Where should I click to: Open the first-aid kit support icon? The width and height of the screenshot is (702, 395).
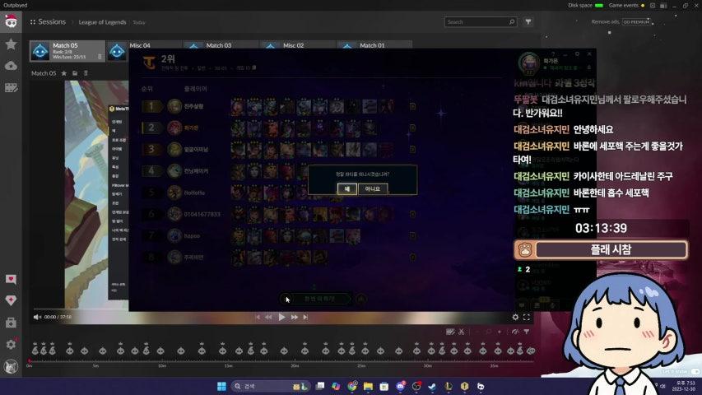click(11, 323)
